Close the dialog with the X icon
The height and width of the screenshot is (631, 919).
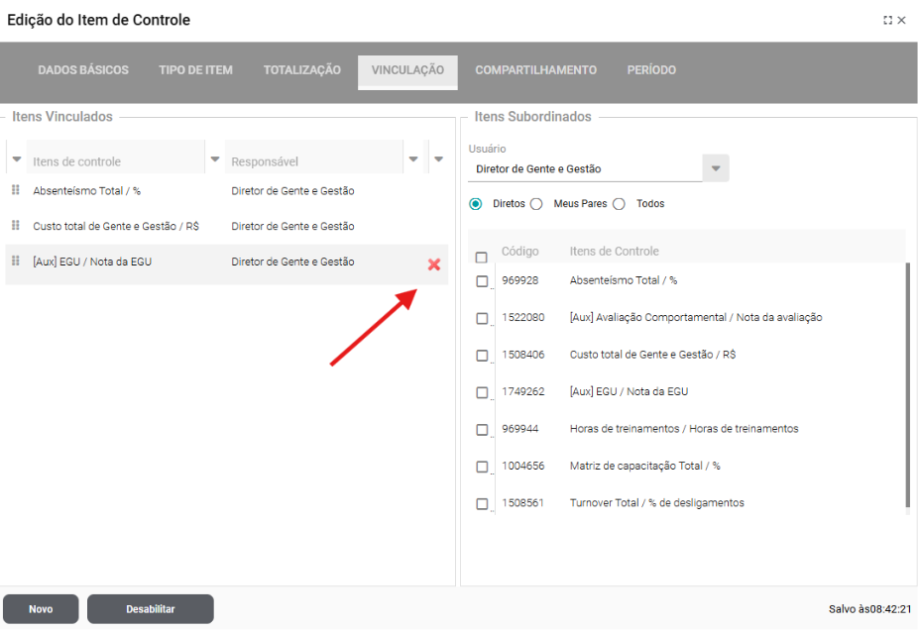point(902,21)
